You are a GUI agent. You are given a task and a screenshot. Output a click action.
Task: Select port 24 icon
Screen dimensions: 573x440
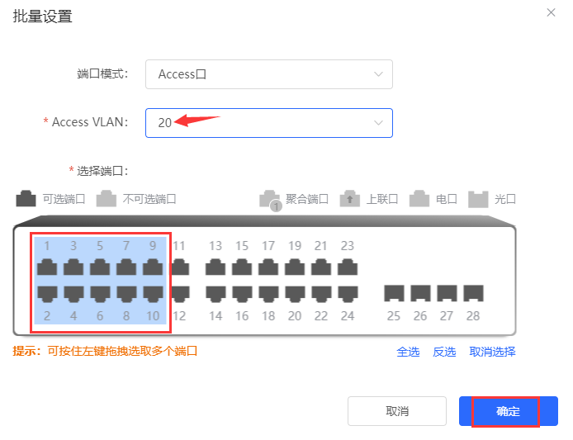(x=348, y=294)
